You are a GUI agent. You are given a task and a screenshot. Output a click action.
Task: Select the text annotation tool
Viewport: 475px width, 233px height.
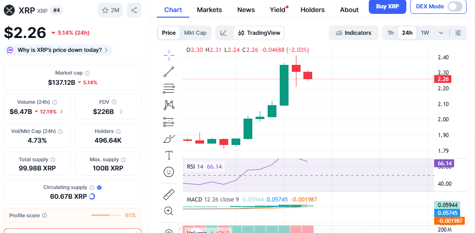click(169, 155)
